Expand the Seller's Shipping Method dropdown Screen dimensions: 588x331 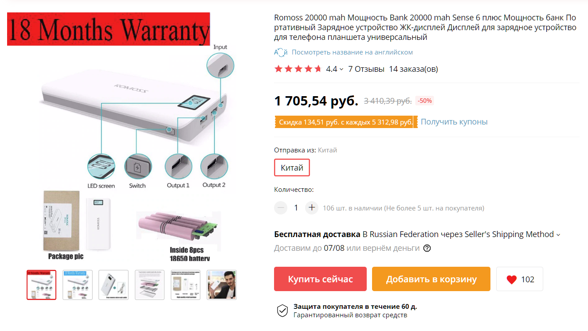558,235
